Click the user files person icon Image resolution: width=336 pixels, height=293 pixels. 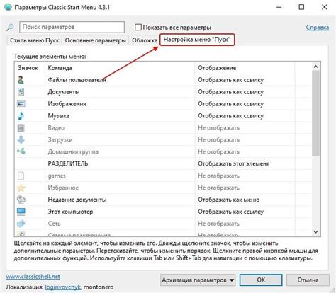pos(21,80)
